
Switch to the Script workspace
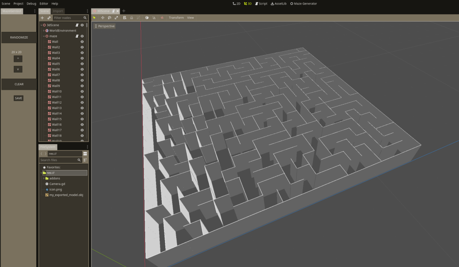tap(261, 4)
